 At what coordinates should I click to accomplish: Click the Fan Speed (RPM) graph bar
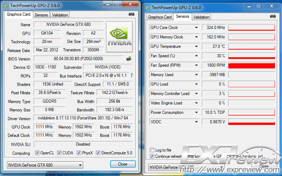pyautogui.click(x=251, y=65)
